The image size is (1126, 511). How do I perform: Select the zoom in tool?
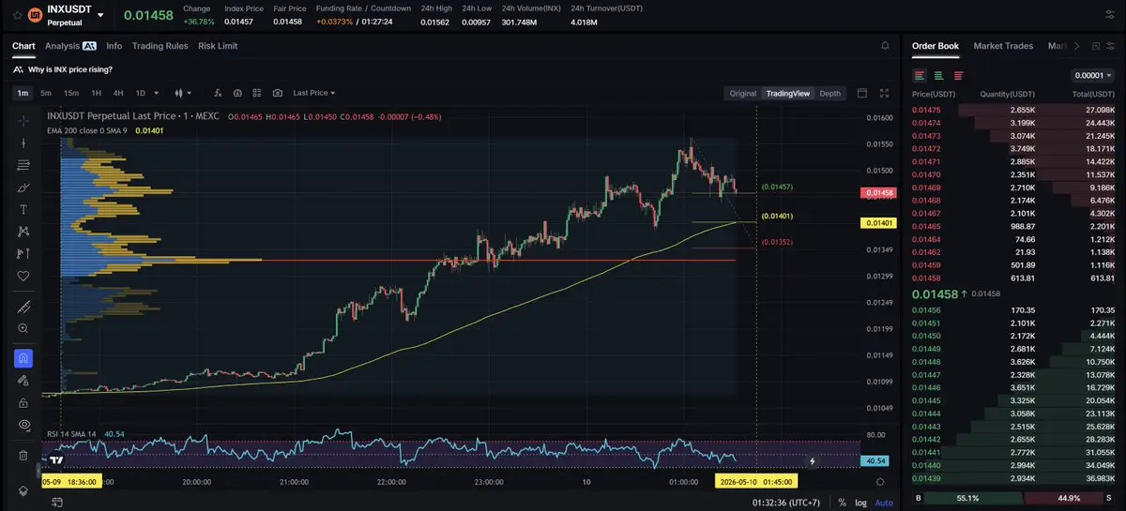(23, 328)
